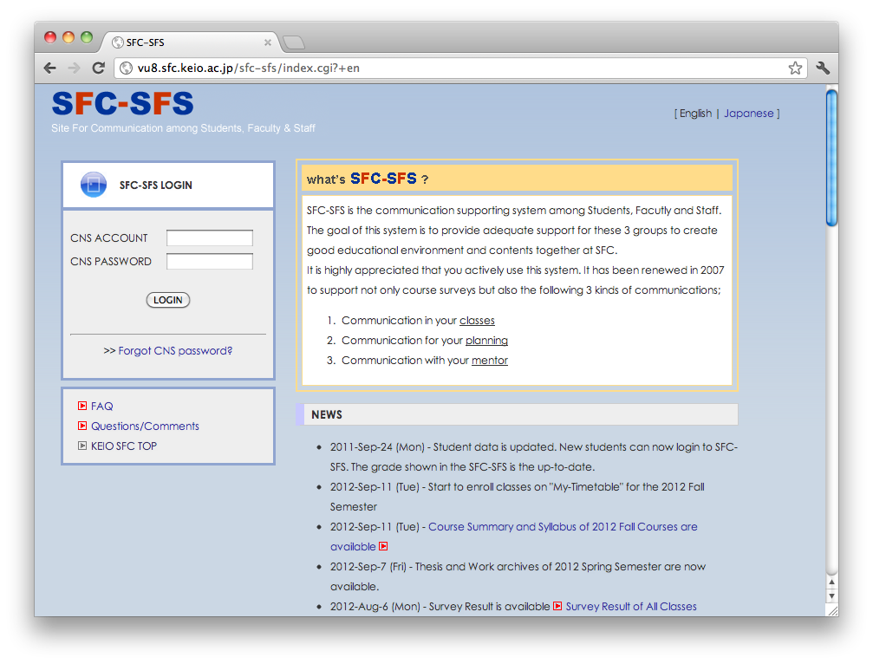Image resolution: width=873 pixels, height=664 pixels.
Task: Close the SFC-SFS browser tab
Action: pyautogui.click(x=268, y=42)
